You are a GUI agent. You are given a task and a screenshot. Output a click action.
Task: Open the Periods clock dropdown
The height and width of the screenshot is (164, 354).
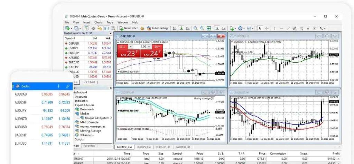click(x=241, y=28)
